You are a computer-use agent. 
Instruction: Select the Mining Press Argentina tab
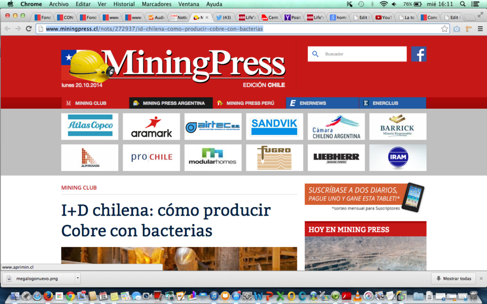coord(170,103)
